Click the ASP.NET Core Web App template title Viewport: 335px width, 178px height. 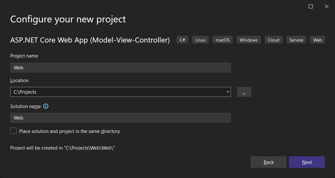[x=90, y=40]
